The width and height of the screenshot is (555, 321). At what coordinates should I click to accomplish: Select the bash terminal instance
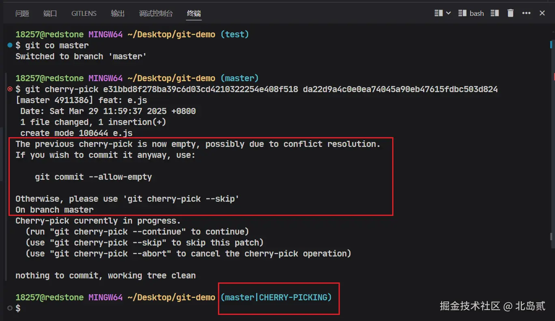(471, 13)
